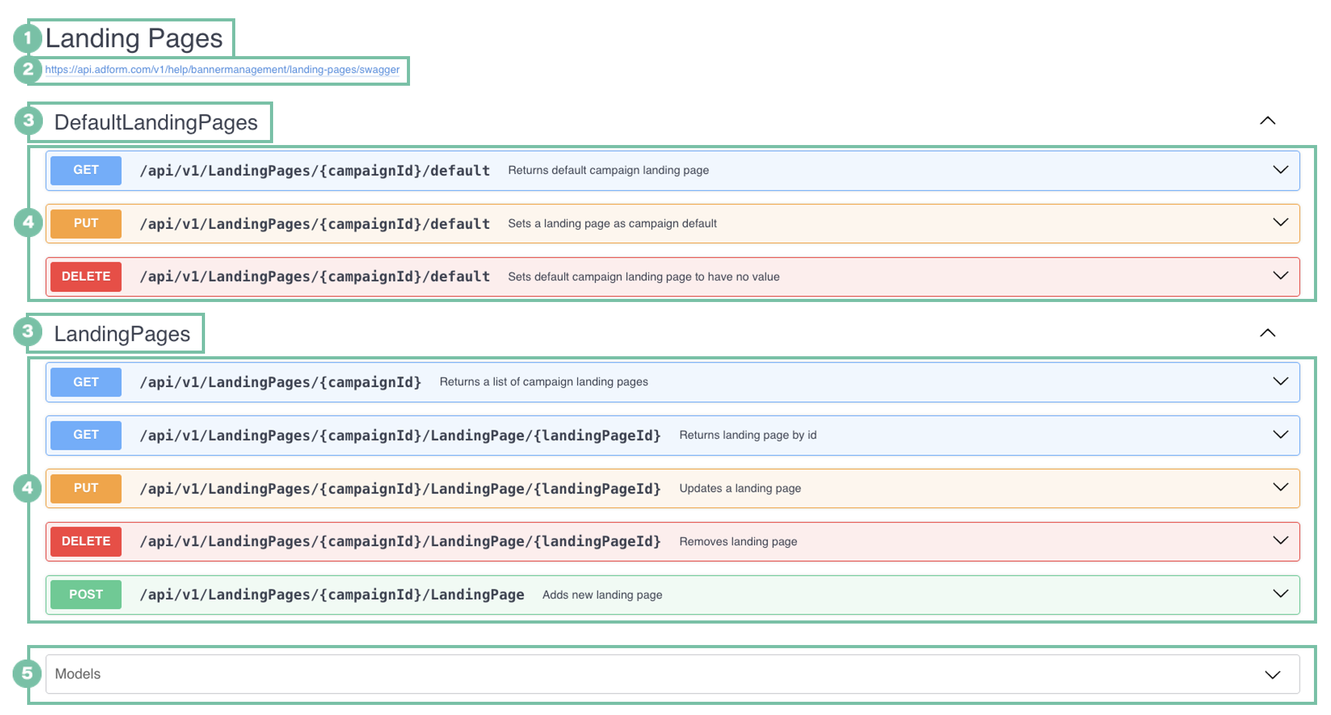The image size is (1331, 715).
Task: Expand GET list of campaign landing pages chevron
Action: pos(1281,381)
